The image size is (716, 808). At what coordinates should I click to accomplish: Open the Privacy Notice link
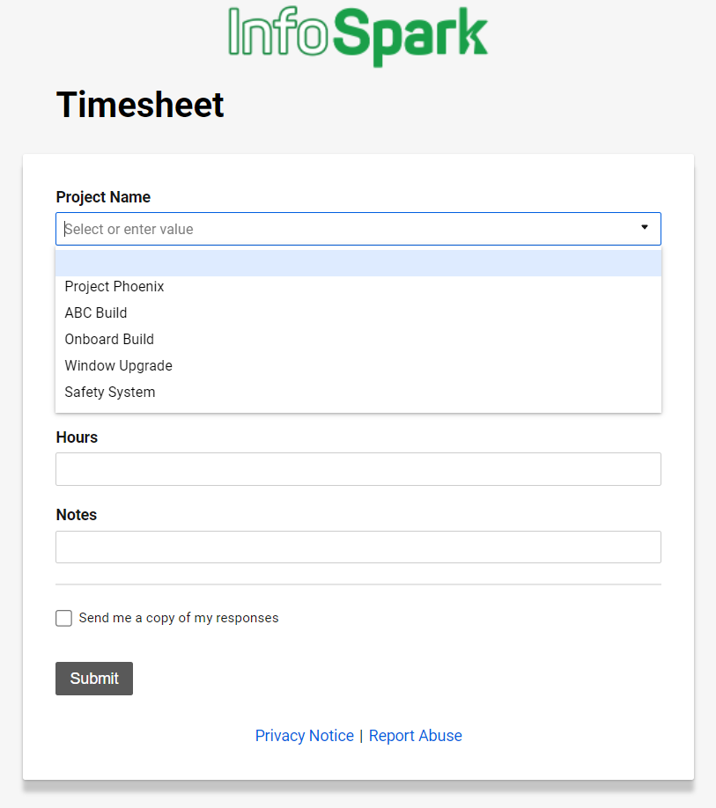[304, 736]
